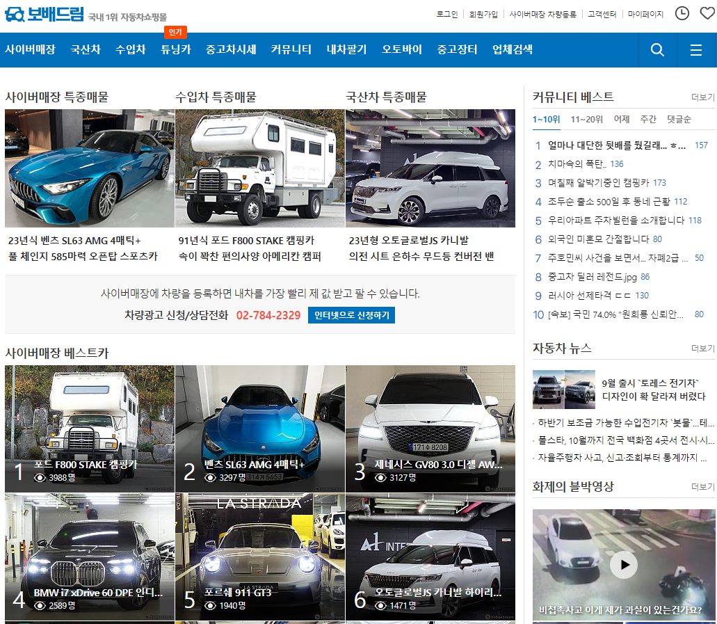The width and height of the screenshot is (717, 624).
Task: Open news 폴스타, 10월까지 전국 백화점
Action: coord(626,440)
